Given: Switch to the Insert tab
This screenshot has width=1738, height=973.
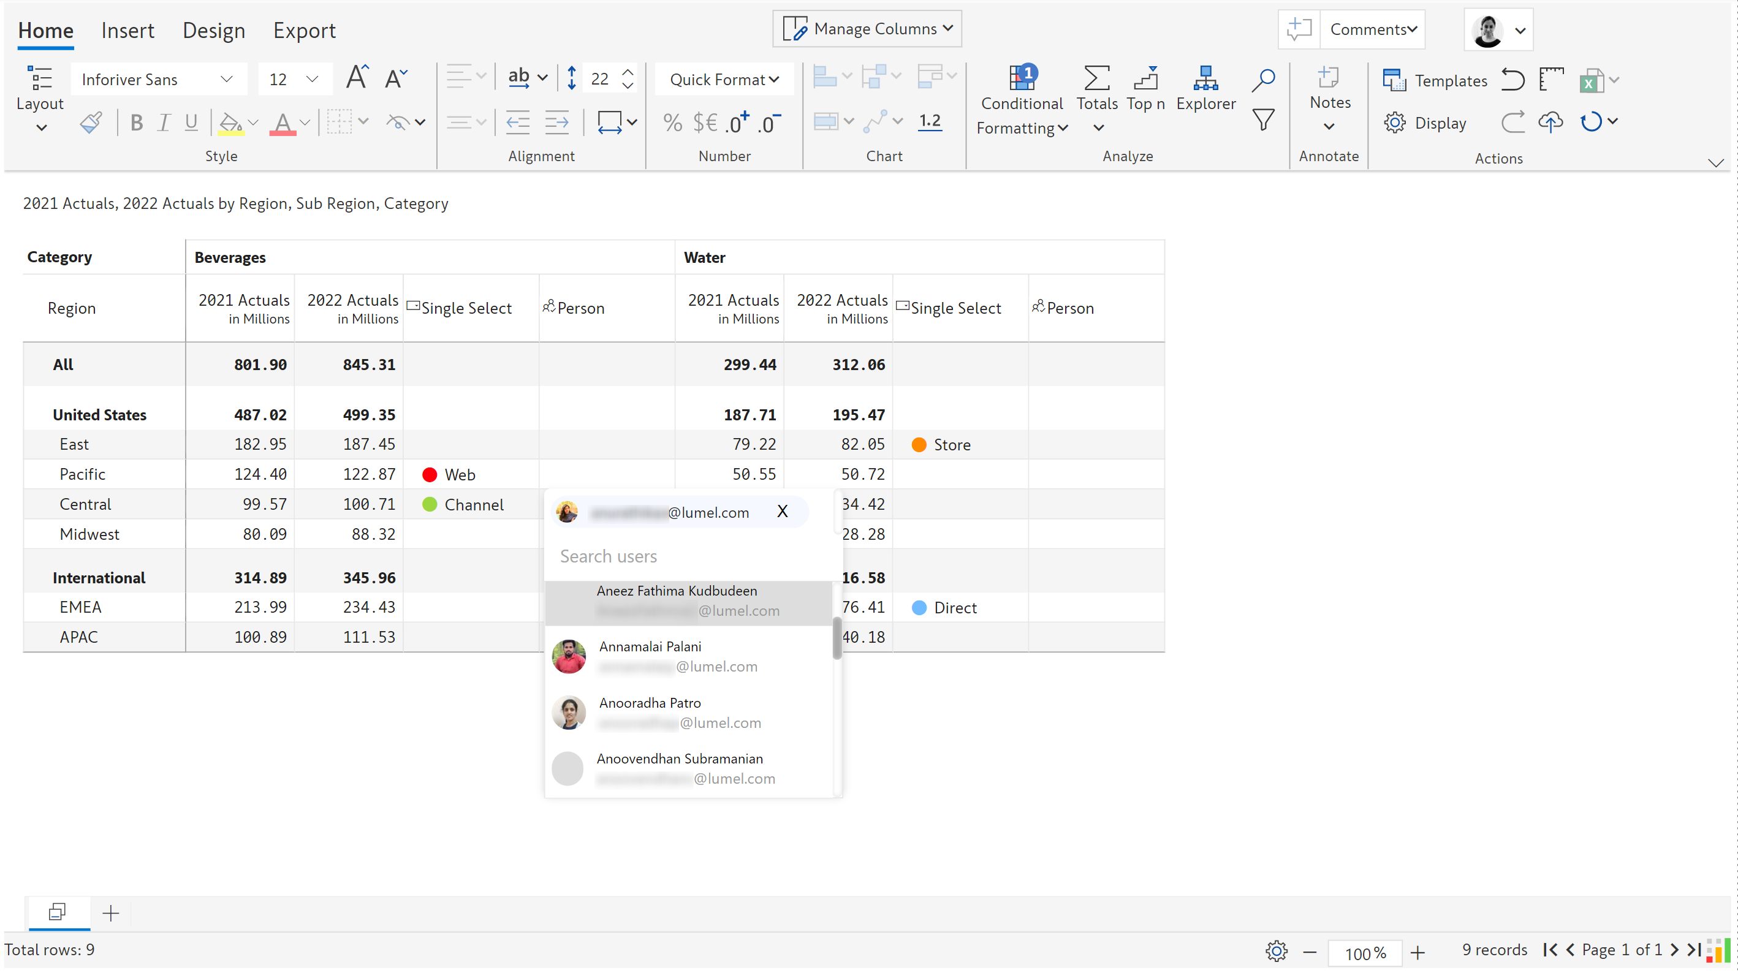Looking at the screenshot, I should click(x=127, y=31).
